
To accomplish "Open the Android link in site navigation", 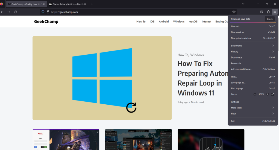I will [164, 22].
